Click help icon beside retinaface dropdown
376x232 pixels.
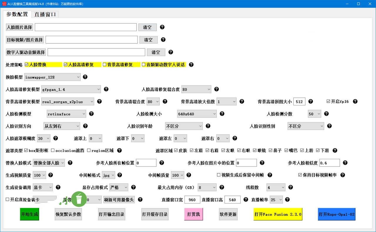91,114
